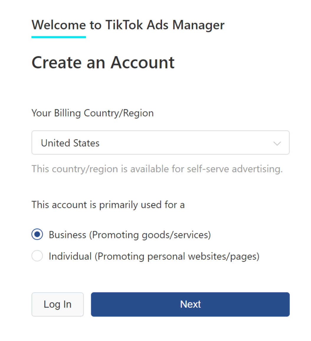
Task: Click the label 'This account is primarily used for a'
Action: [x=108, y=205]
